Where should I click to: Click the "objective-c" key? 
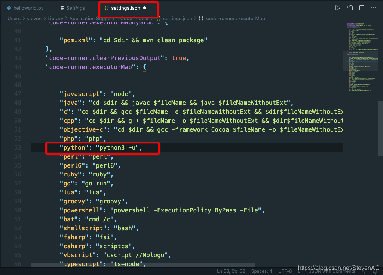click(x=83, y=130)
